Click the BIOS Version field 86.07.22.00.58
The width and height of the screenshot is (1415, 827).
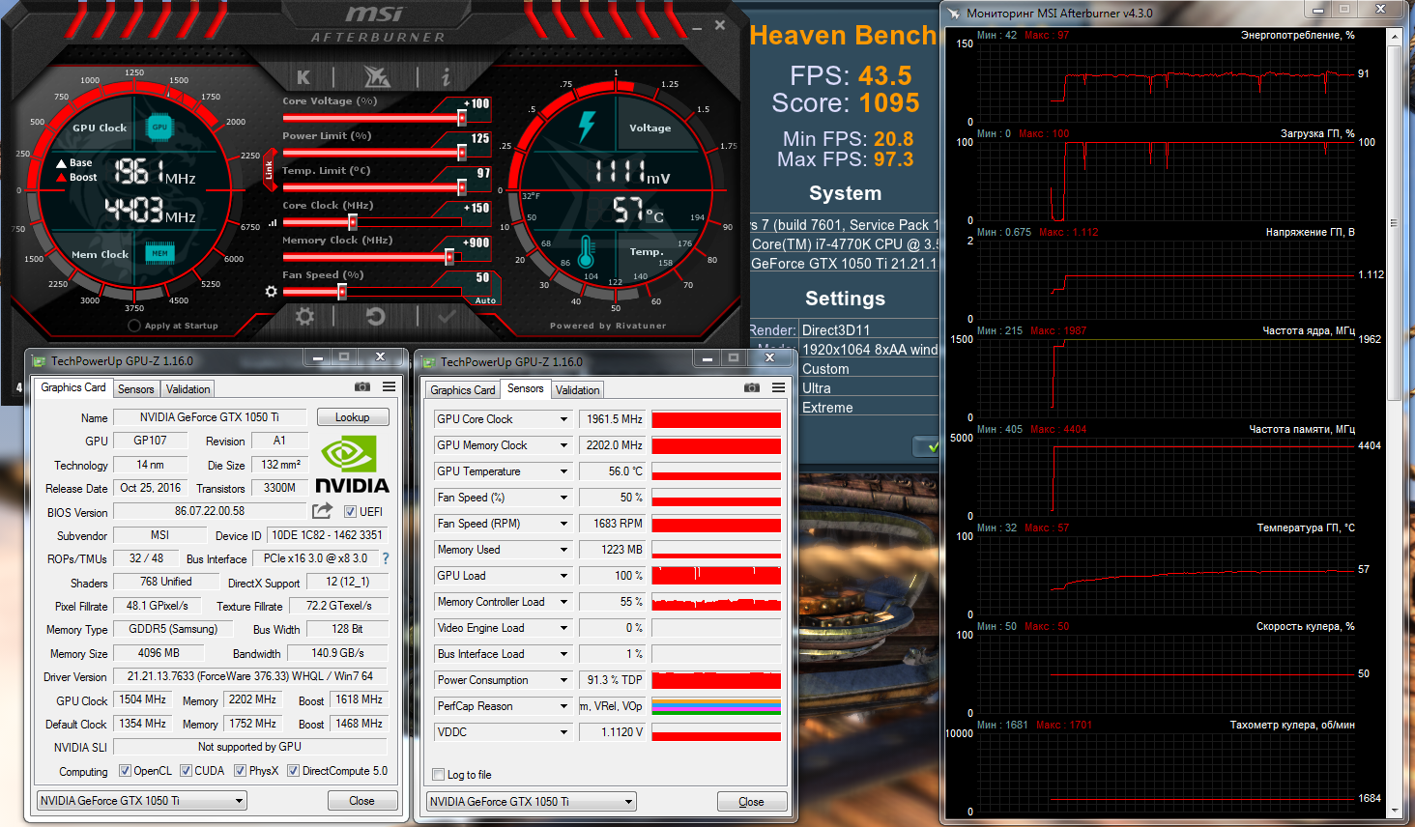click(x=210, y=511)
